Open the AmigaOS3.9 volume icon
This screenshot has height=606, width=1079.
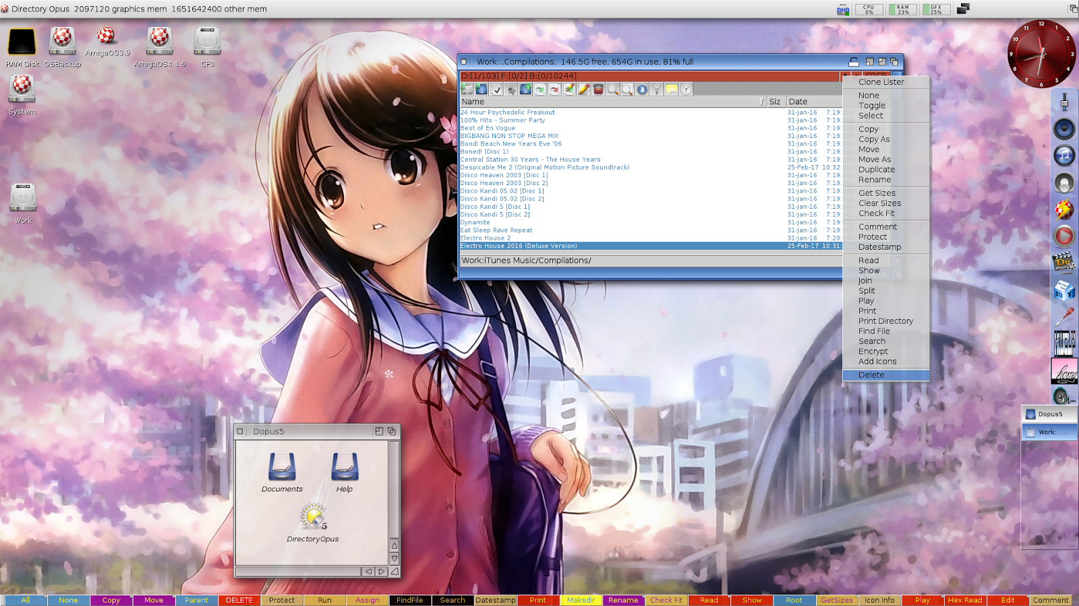[107, 35]
